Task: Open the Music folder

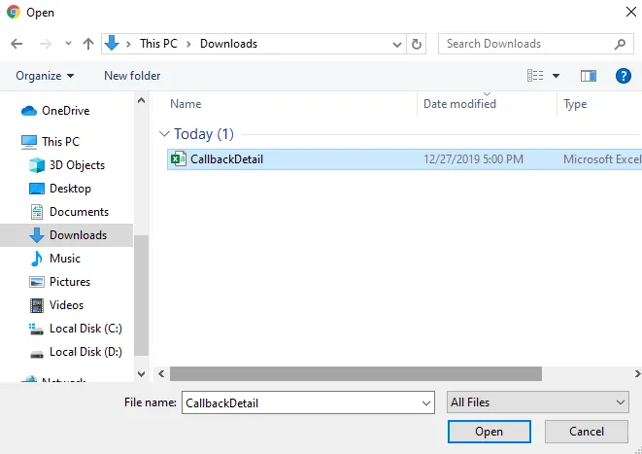Action: (x=65, y=259)
